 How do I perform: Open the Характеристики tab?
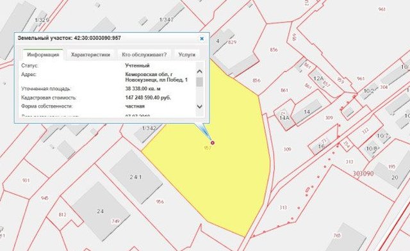(90, 54)
